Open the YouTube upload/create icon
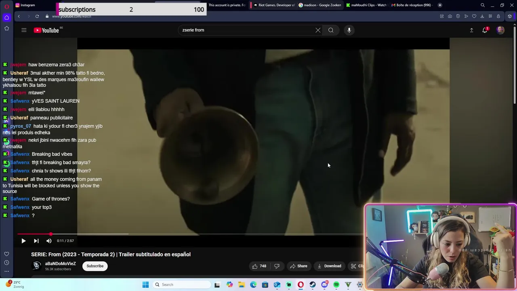Viewport: 517px width, 291px height. pos(471,30)
